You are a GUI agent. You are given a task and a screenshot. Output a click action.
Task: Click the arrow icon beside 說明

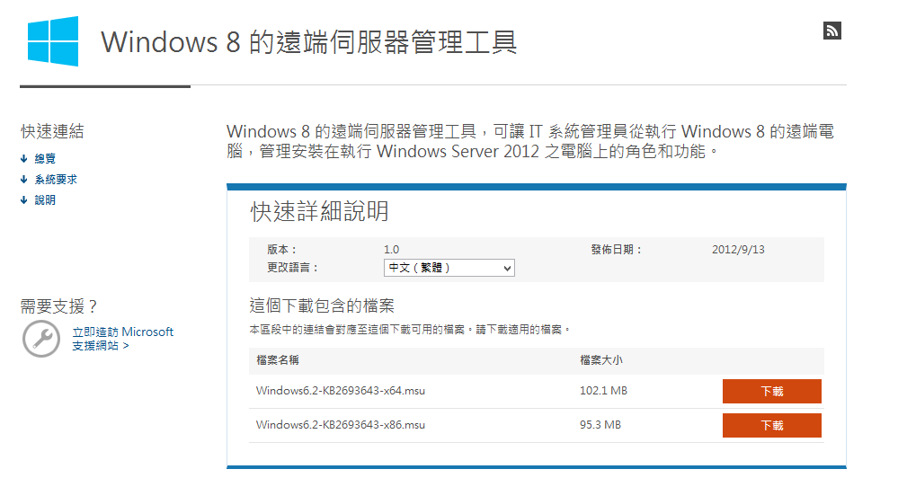click(x=23, y=199)
